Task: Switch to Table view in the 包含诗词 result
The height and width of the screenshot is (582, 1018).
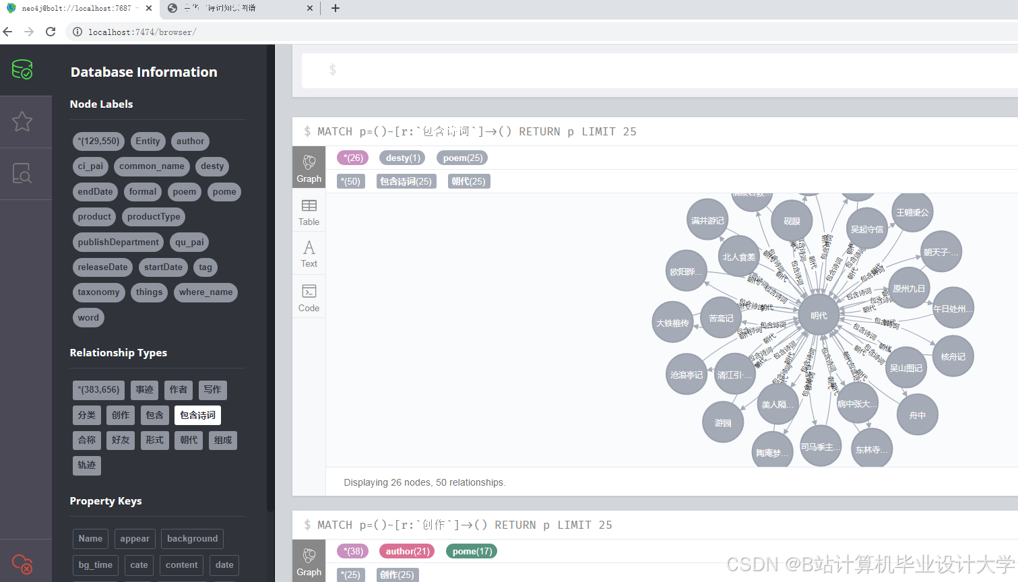Action: 309,212
